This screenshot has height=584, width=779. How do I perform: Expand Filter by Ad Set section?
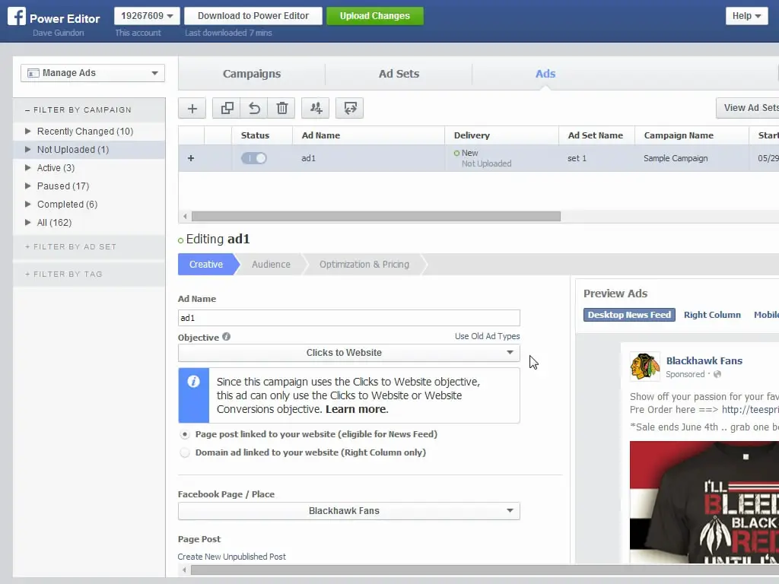pyautogui.click(x=71, y=247)
